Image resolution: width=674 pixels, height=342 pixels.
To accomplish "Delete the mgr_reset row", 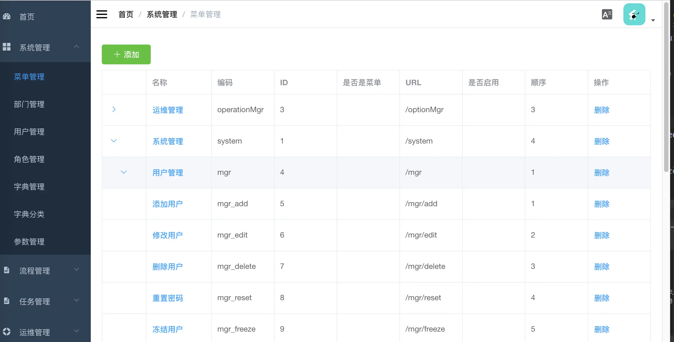I will pos(602,298).
